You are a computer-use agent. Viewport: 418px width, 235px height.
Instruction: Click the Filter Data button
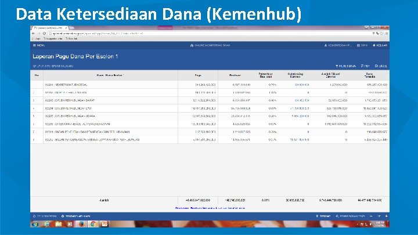(x=346, y=66)
